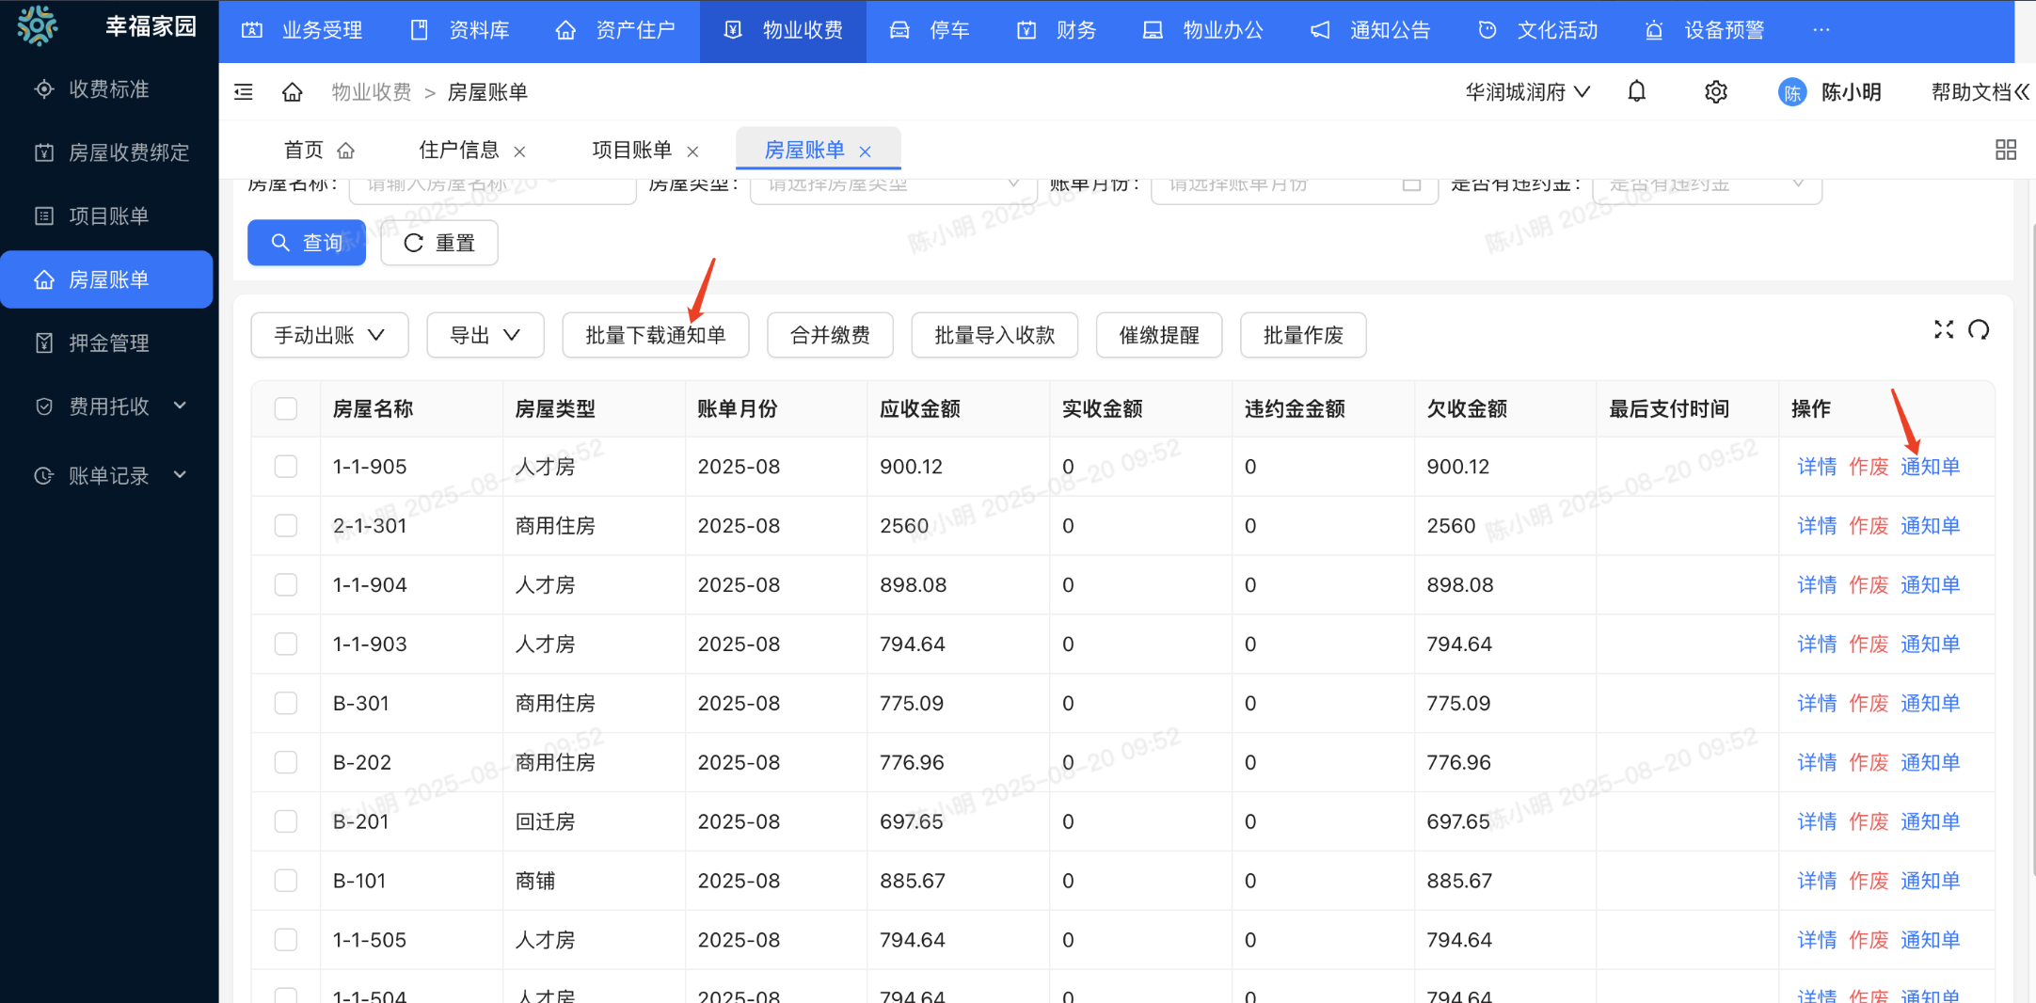Open the 华润城润府 community selector

coord(1527,92)
